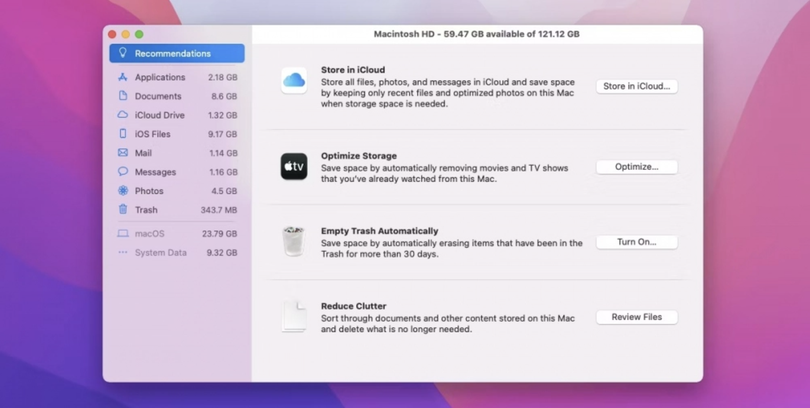Click the Macintosh HD title bar text
The width and height of the screenshot is (810, 408).
pyautogui.click(x=477, y=34)
